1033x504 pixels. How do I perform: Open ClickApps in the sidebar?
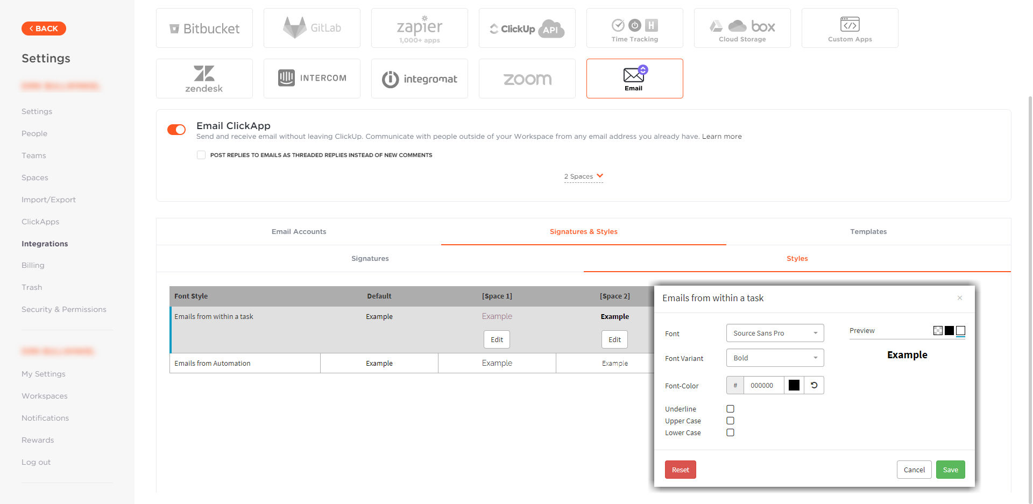point(40,222)
